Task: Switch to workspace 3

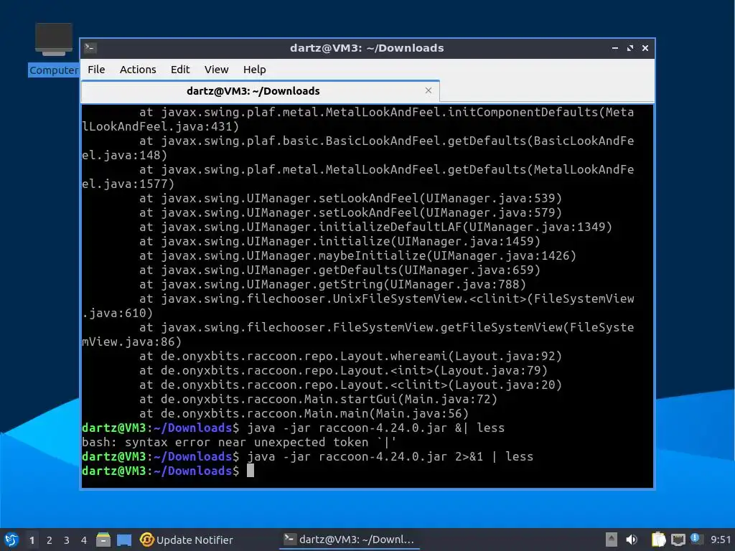Action: [67, 540]
